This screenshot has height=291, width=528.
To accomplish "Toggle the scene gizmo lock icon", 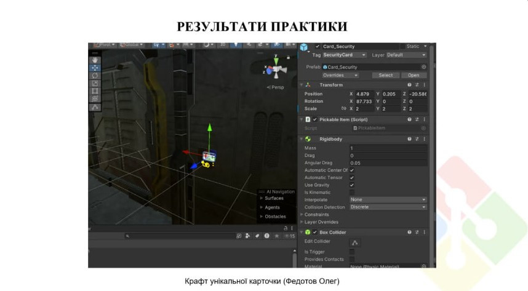I will click(x=288, y=57).
